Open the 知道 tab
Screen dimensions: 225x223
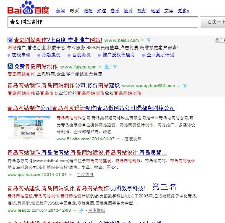click(x=102, y=10)
